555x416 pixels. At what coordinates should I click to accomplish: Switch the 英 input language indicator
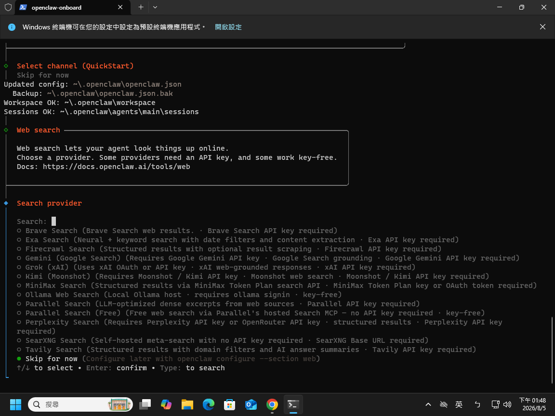click(x=459, y=404)
